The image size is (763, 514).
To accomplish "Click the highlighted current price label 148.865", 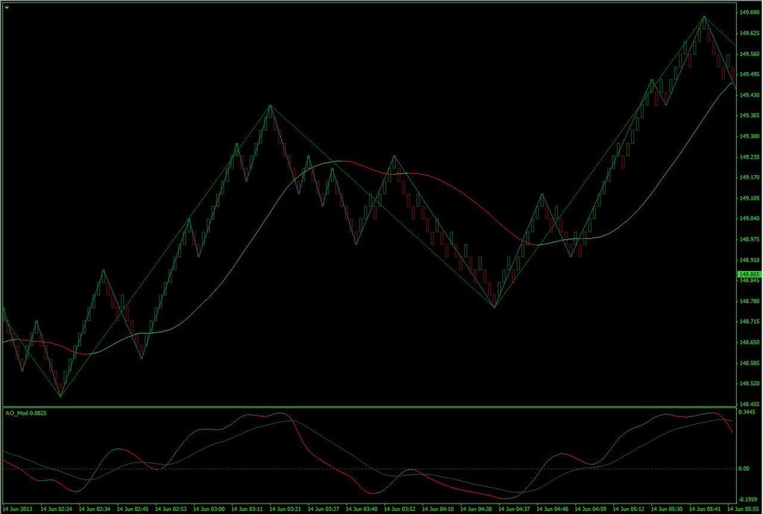I will point(748,275).
